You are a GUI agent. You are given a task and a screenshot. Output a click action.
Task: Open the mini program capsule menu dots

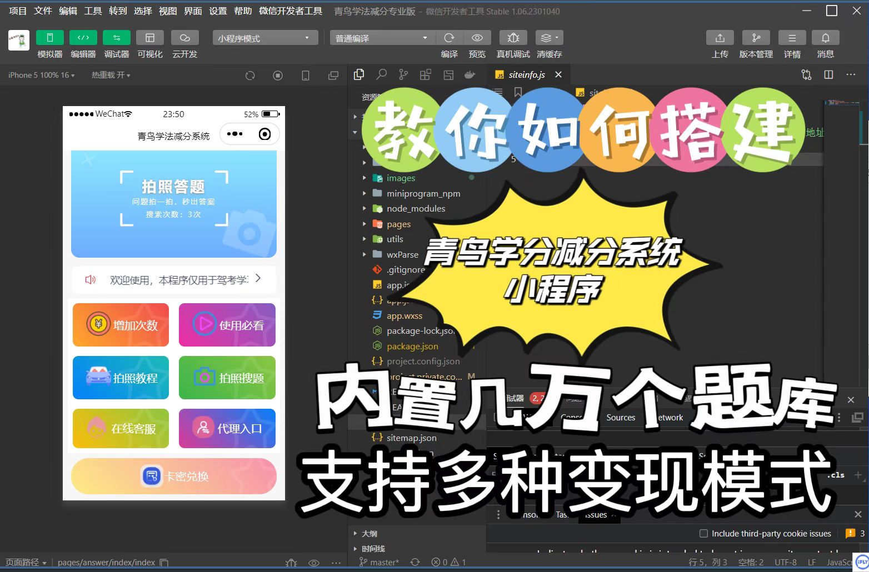coord(234,134)
